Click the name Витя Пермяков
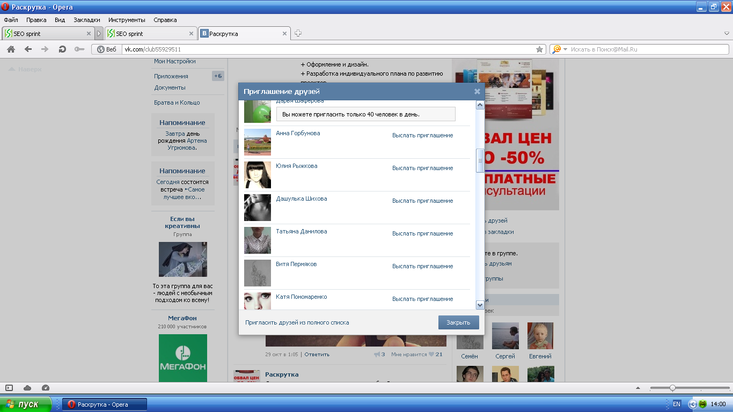This screenshot has height=412, width=733. point(296,264)
